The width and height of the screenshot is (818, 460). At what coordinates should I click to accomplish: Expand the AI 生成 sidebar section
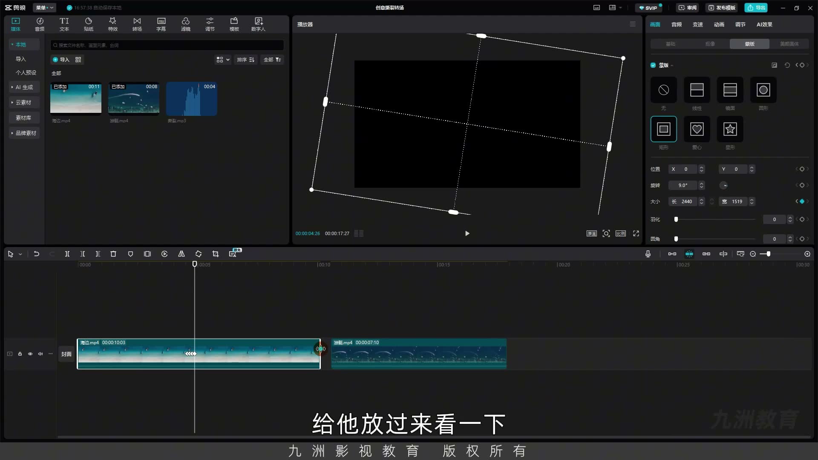click(x=24, y=87)
